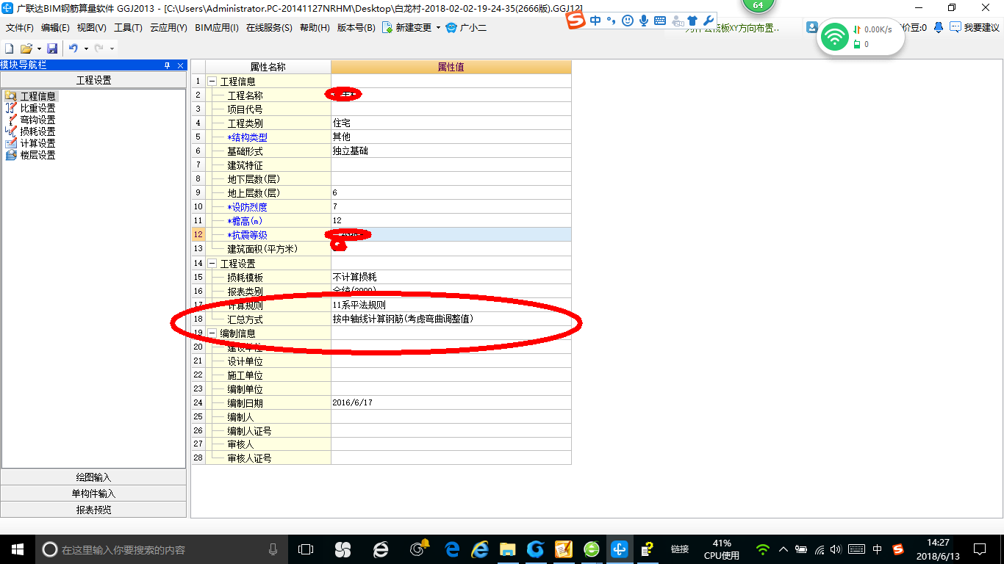Collapse the 编制信息 group in row 19

[212, 333]
